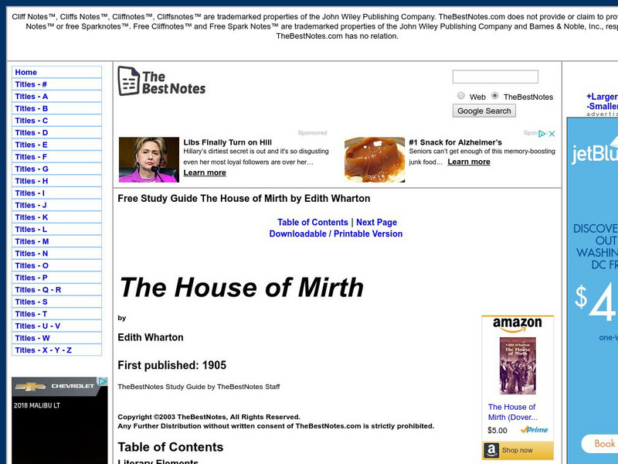Click Learn more on Hillary ad

(x=205, y=172)
